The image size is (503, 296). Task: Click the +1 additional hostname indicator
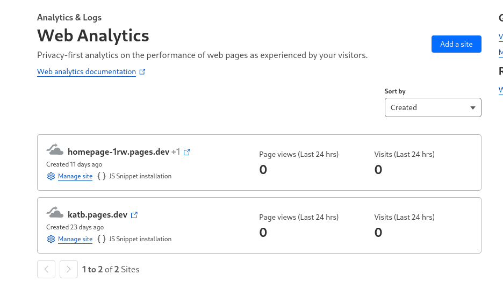[x=176, y=152]
